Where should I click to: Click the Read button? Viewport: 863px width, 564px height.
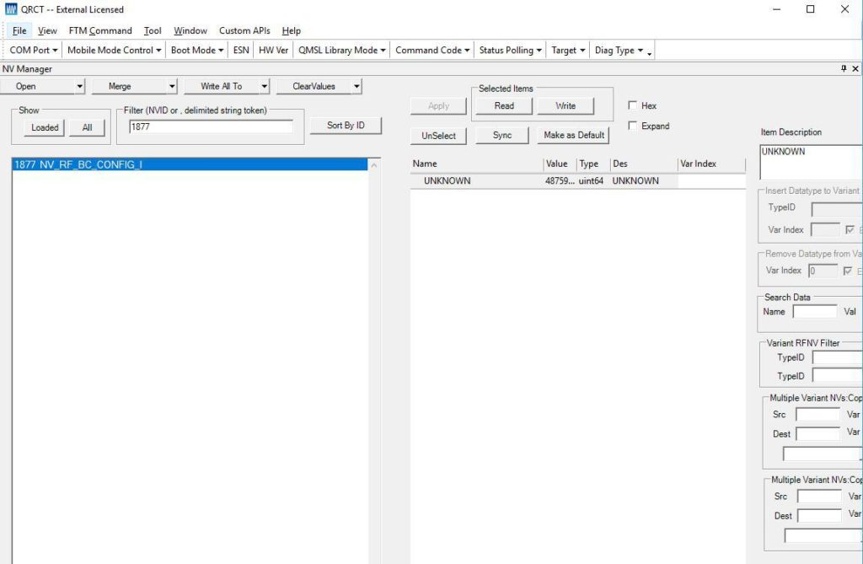(x=504, y=105)
